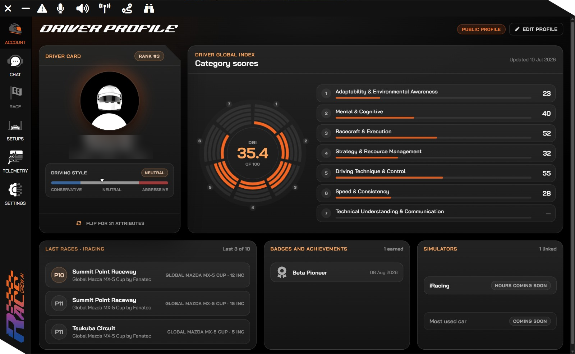Select the Driving Technique & Control row
This screenshot has height=354, width=575.
pos(436,173)
